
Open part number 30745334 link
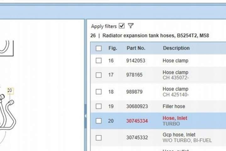tap(137, 121)
